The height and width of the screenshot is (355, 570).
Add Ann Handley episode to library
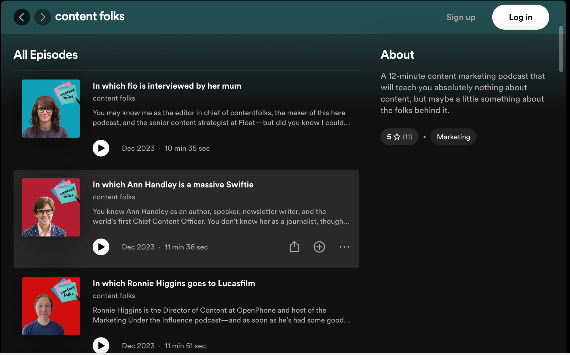(319, 247)
